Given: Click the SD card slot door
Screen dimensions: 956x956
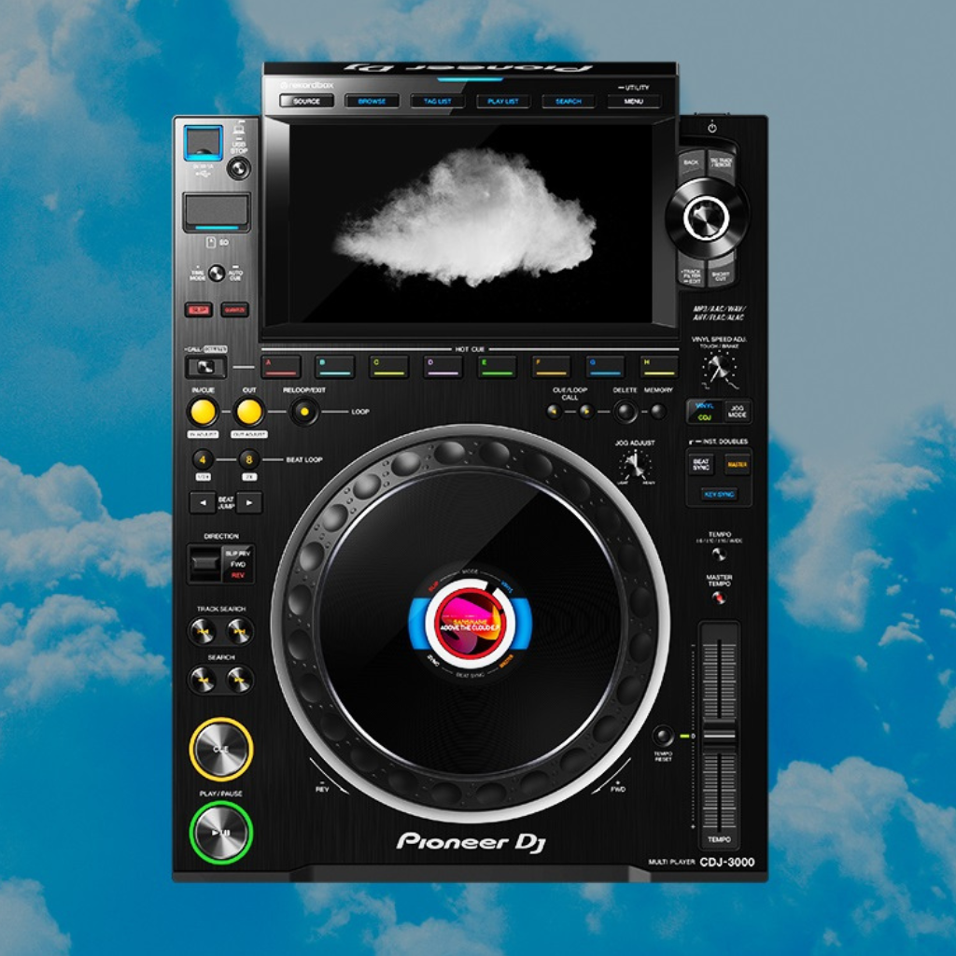Looking at the screenshot, I should coord(217,212).
